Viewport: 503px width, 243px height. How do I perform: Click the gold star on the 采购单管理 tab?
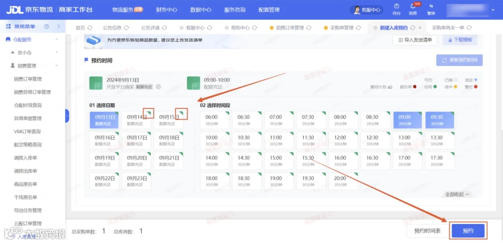point(326,28)
